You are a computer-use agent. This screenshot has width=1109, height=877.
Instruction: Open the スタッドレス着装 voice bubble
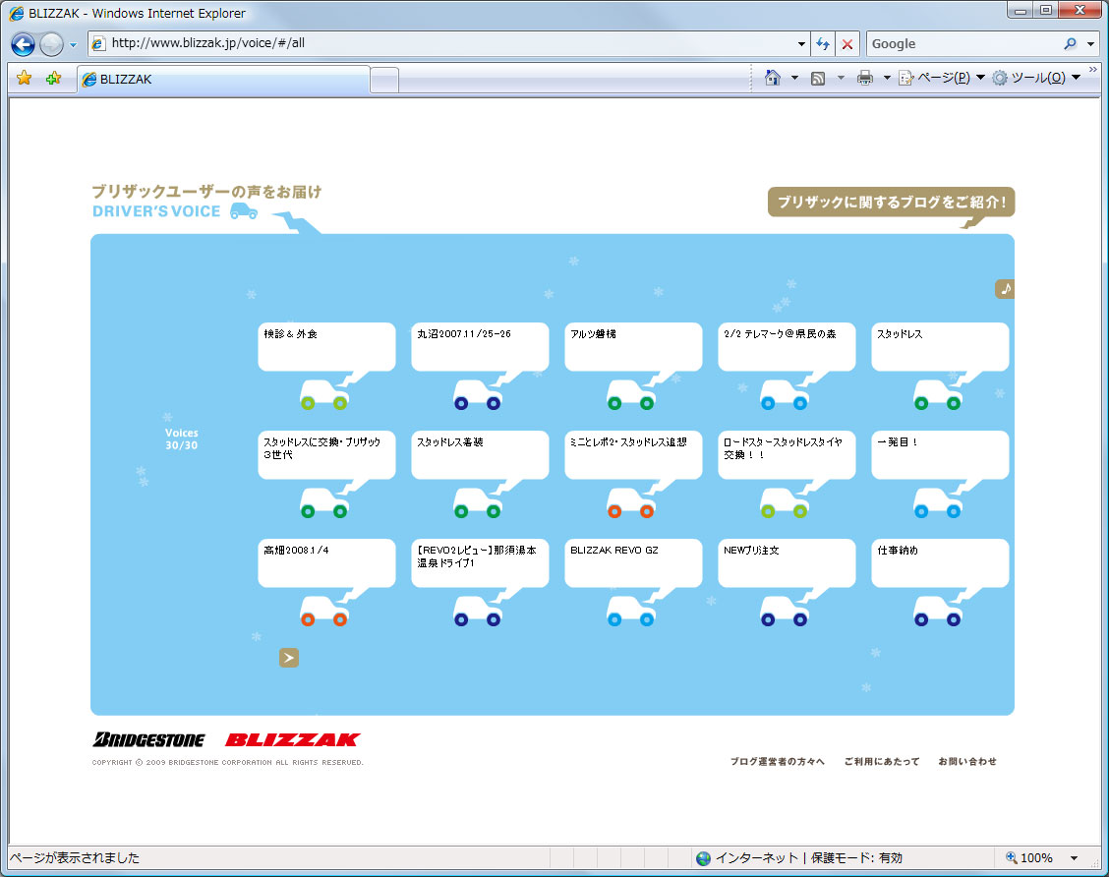pos(480,455)
